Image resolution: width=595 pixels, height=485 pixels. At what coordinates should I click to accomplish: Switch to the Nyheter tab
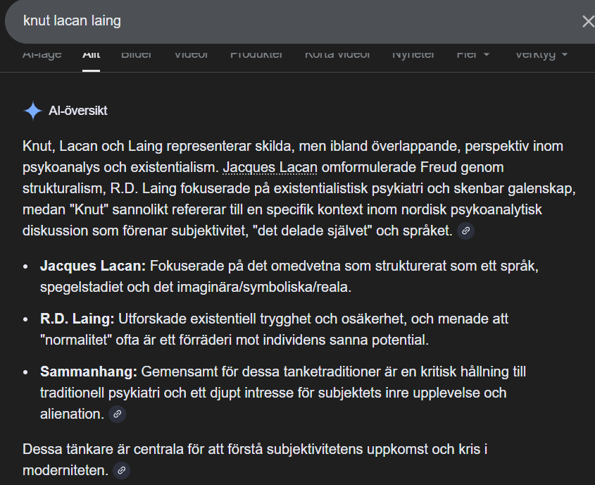[x=413, y=54]
